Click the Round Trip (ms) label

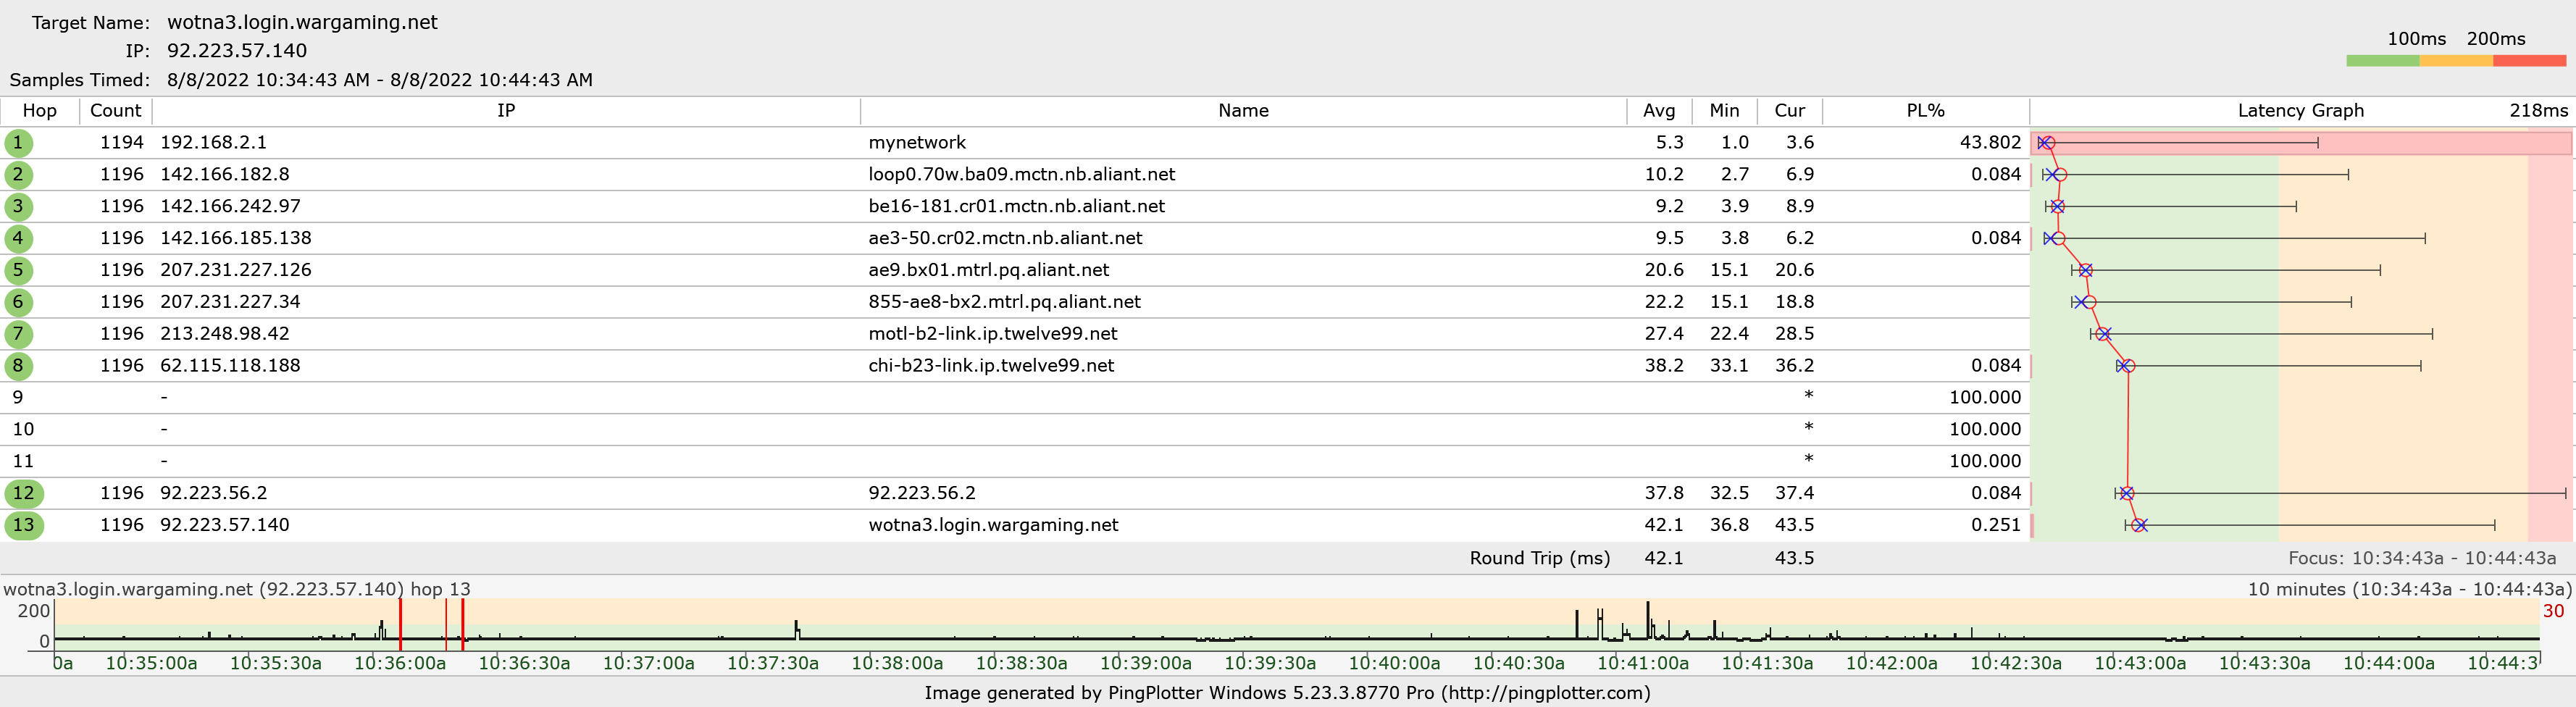1539,559
